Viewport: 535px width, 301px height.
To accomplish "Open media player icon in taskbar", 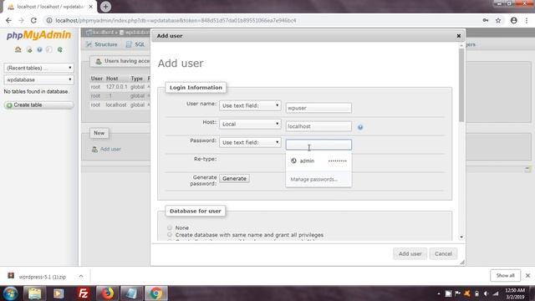I will [x=59, y=293].
